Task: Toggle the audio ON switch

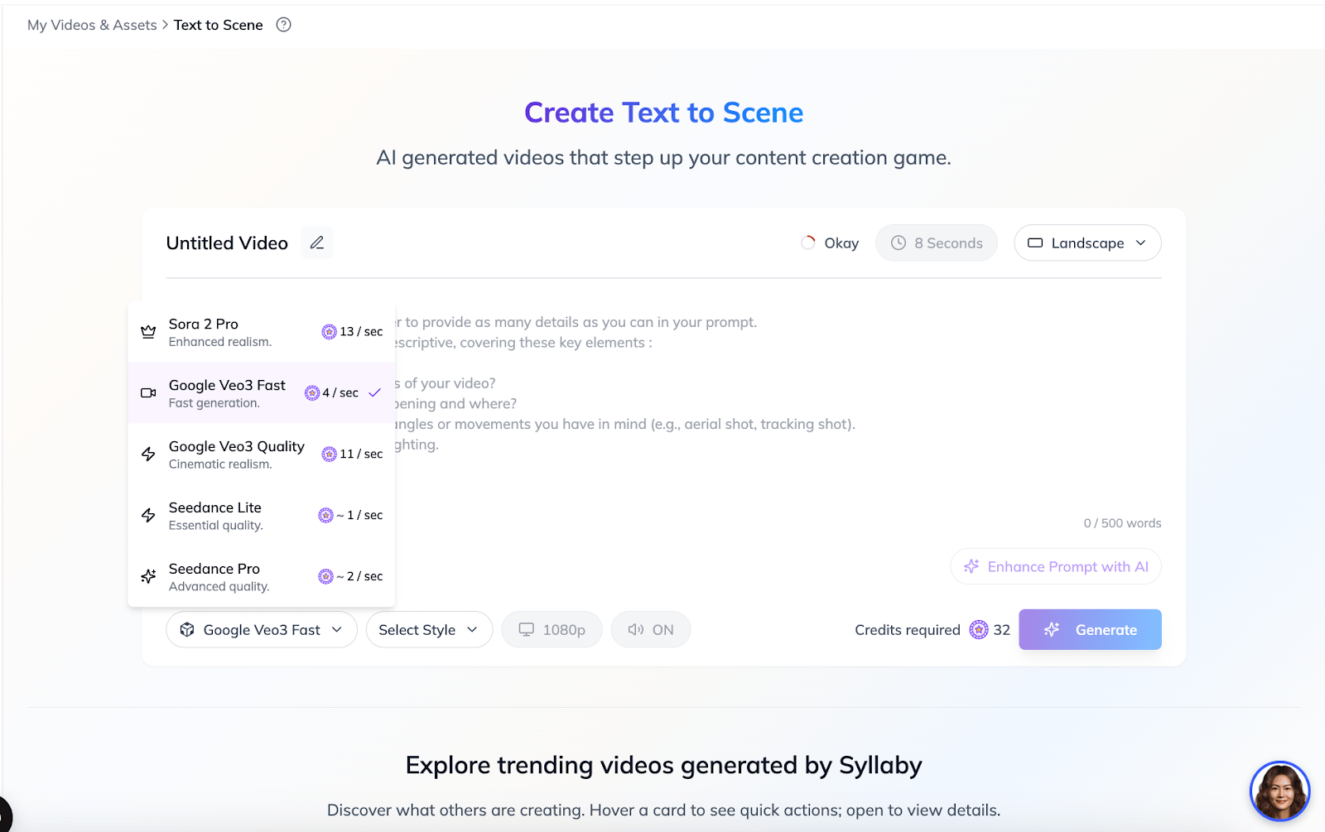Action: click(651, 630)
